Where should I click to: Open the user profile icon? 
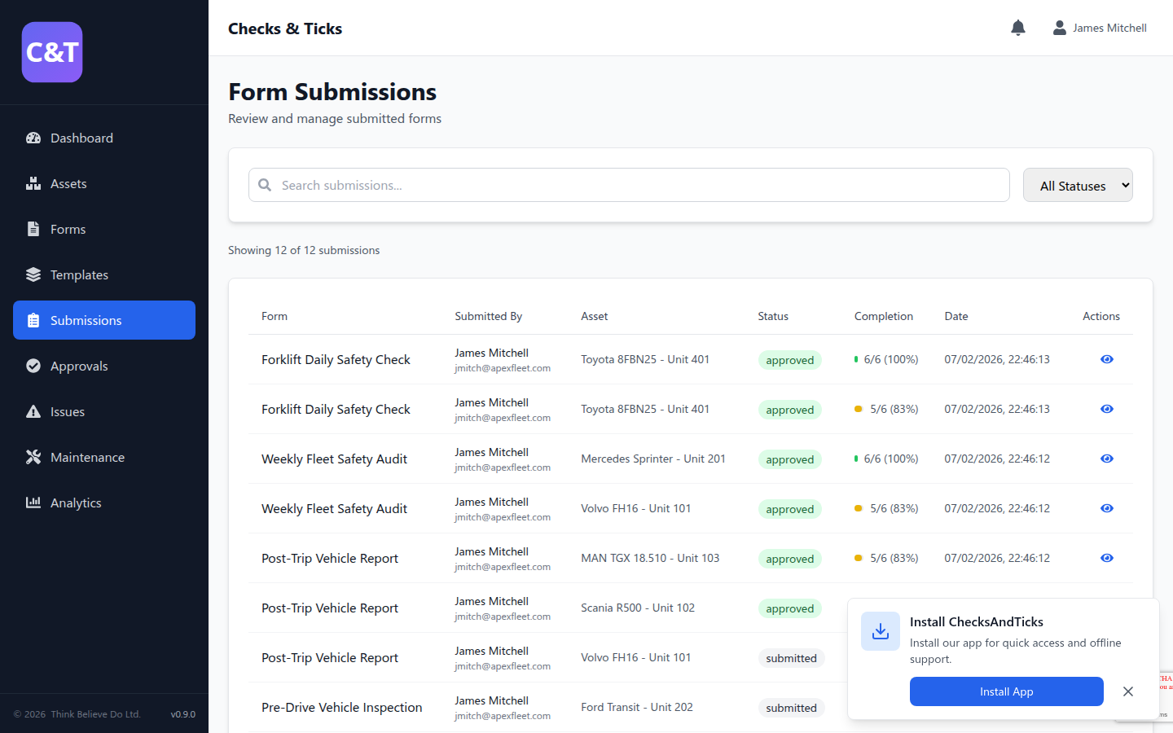pos(1059,27)
